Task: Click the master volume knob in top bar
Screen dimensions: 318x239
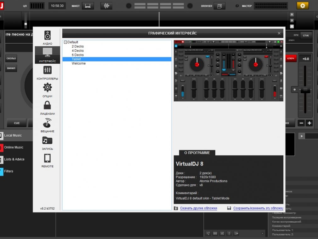Action: [237, 6]
